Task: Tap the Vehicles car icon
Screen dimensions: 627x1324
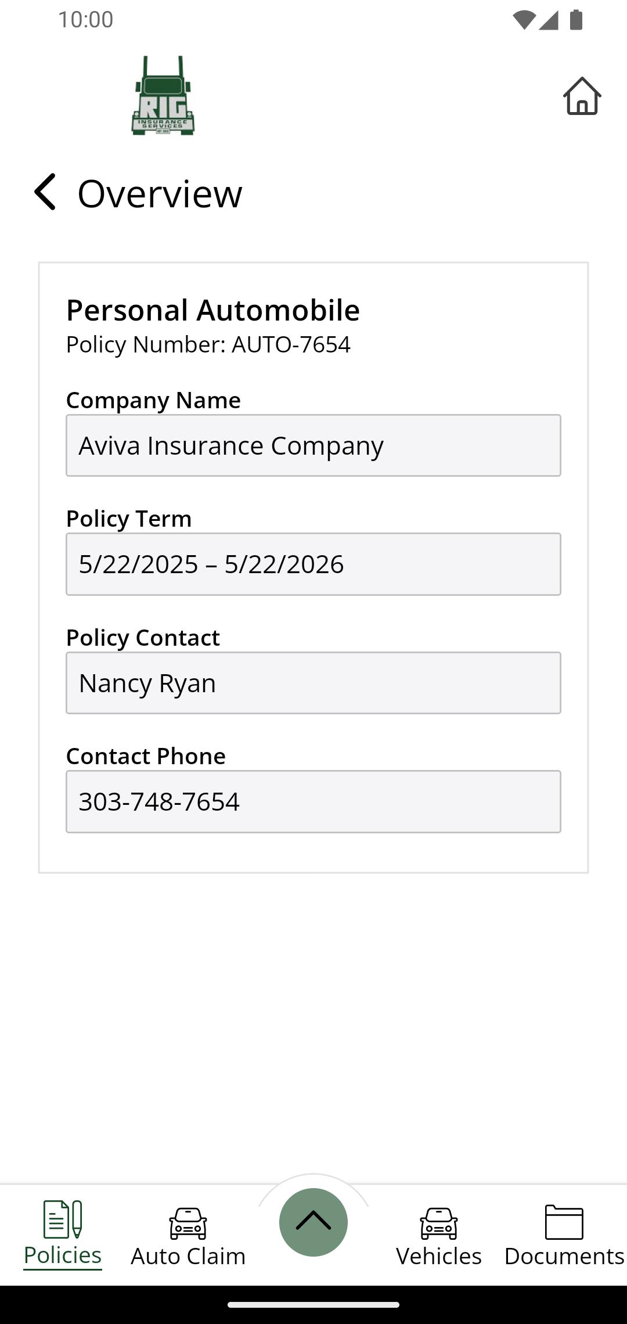Action: tap(439, 1222)
